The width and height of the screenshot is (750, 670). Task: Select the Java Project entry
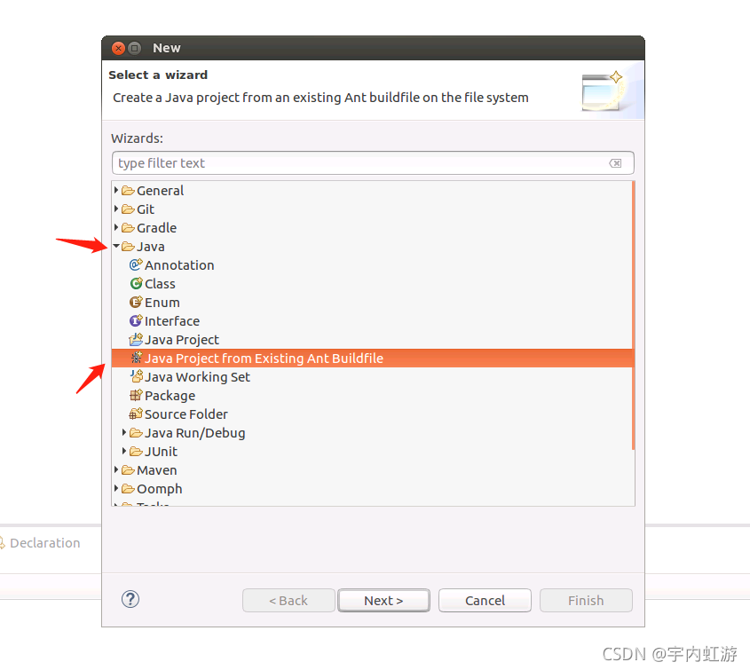click(182, 340)
